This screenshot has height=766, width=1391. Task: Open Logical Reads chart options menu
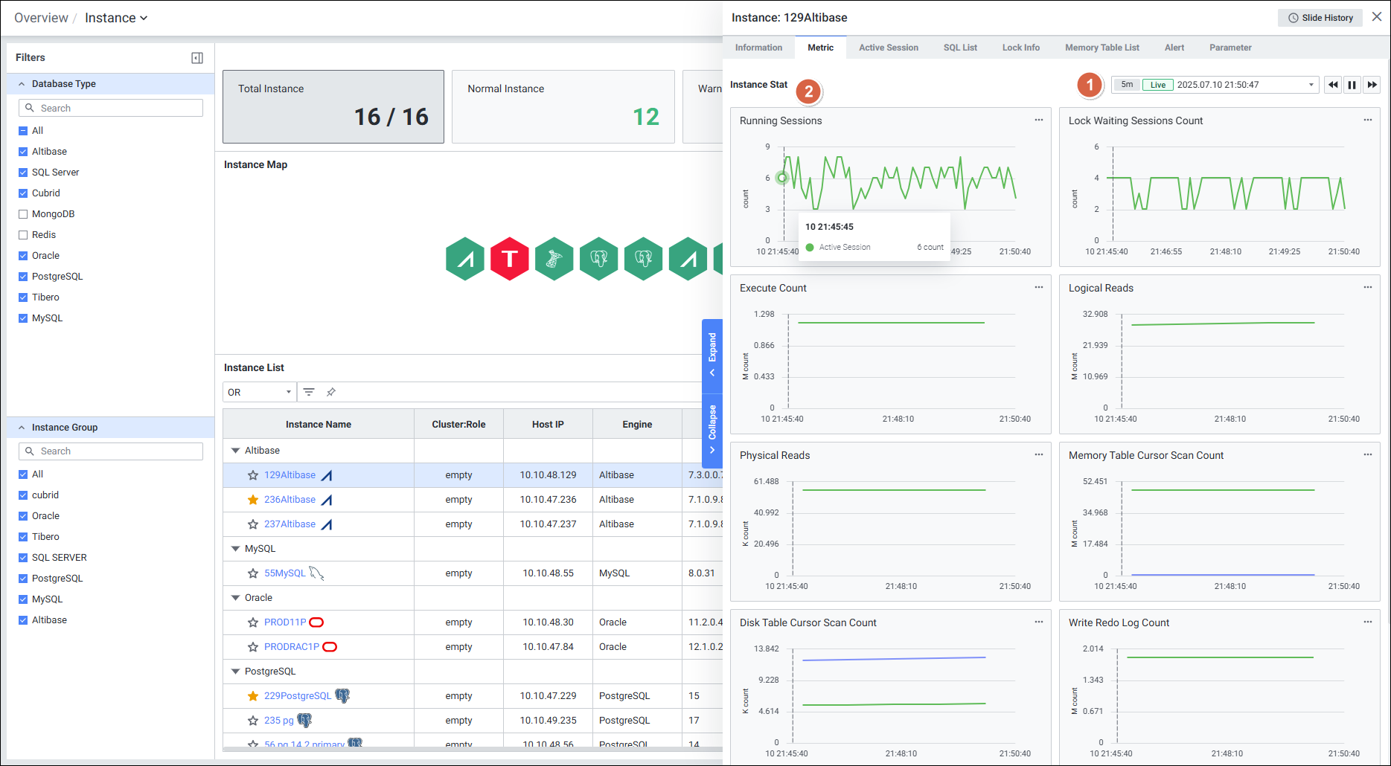[x=1367, y=288]
